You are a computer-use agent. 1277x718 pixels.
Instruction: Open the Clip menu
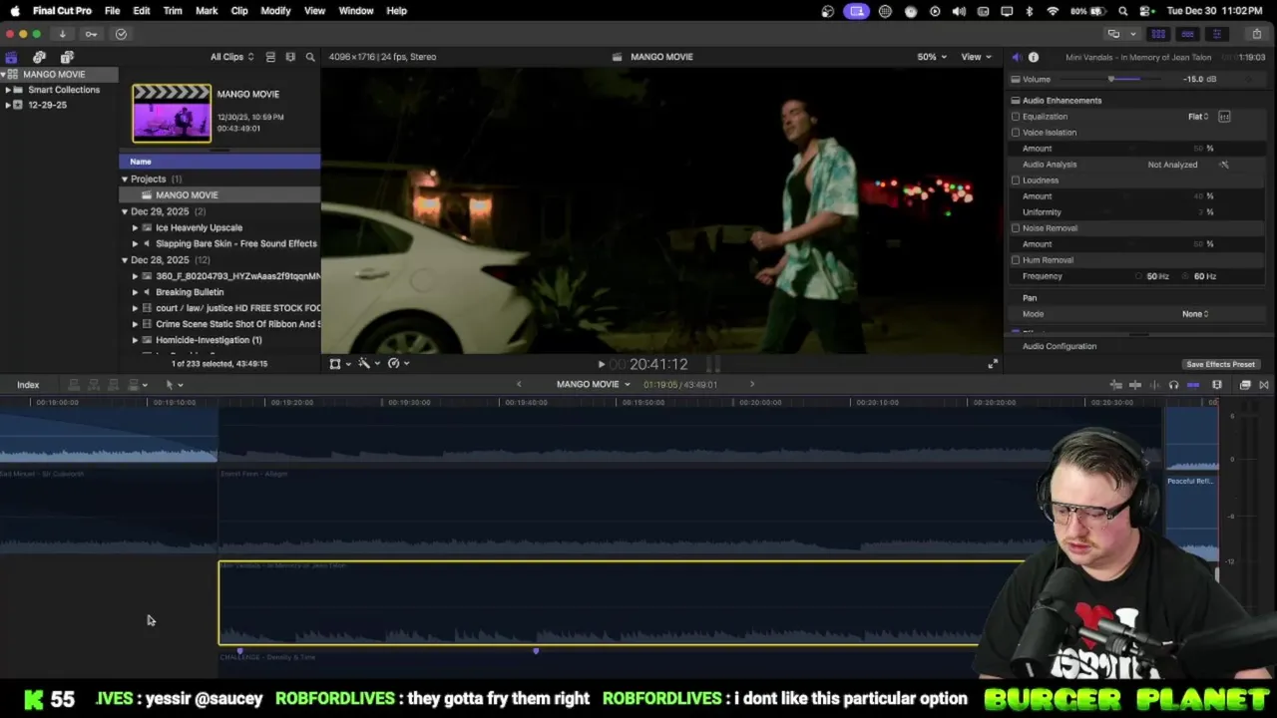click(239, 11)
